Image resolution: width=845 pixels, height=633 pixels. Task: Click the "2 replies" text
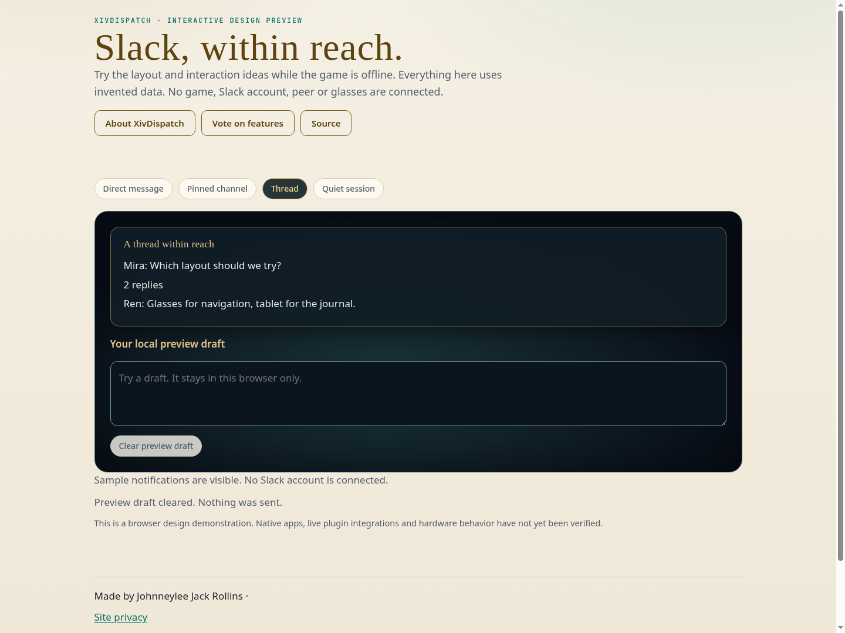click(x=143, y=285)
